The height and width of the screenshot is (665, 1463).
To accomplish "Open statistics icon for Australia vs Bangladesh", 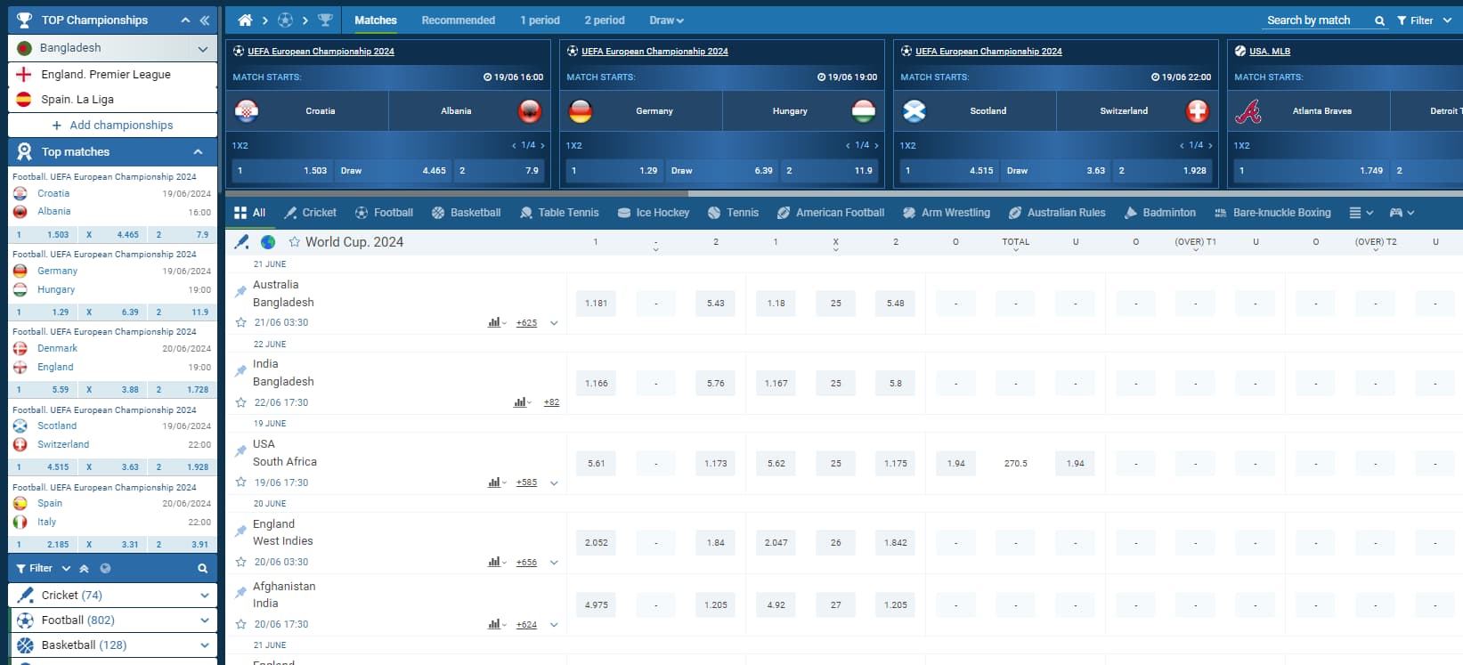I will [497, 322].
